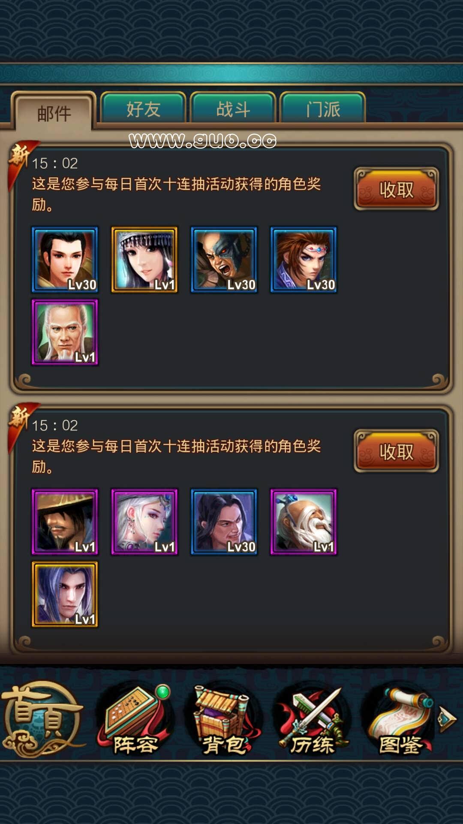This screenshot has width=463, height=824.
Task: Select the 邮件 mail tab
Action: coord(54,112)
